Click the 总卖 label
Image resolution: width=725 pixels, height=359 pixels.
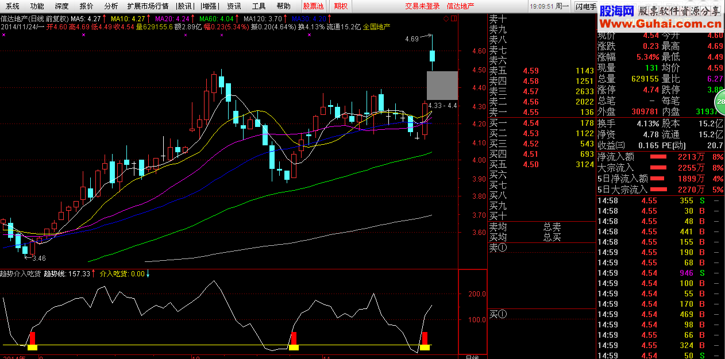[552, 227]
